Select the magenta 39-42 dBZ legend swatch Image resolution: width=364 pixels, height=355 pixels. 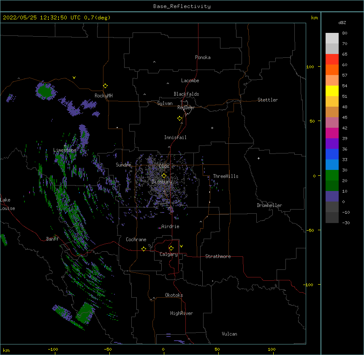click(x=332, y=133)
